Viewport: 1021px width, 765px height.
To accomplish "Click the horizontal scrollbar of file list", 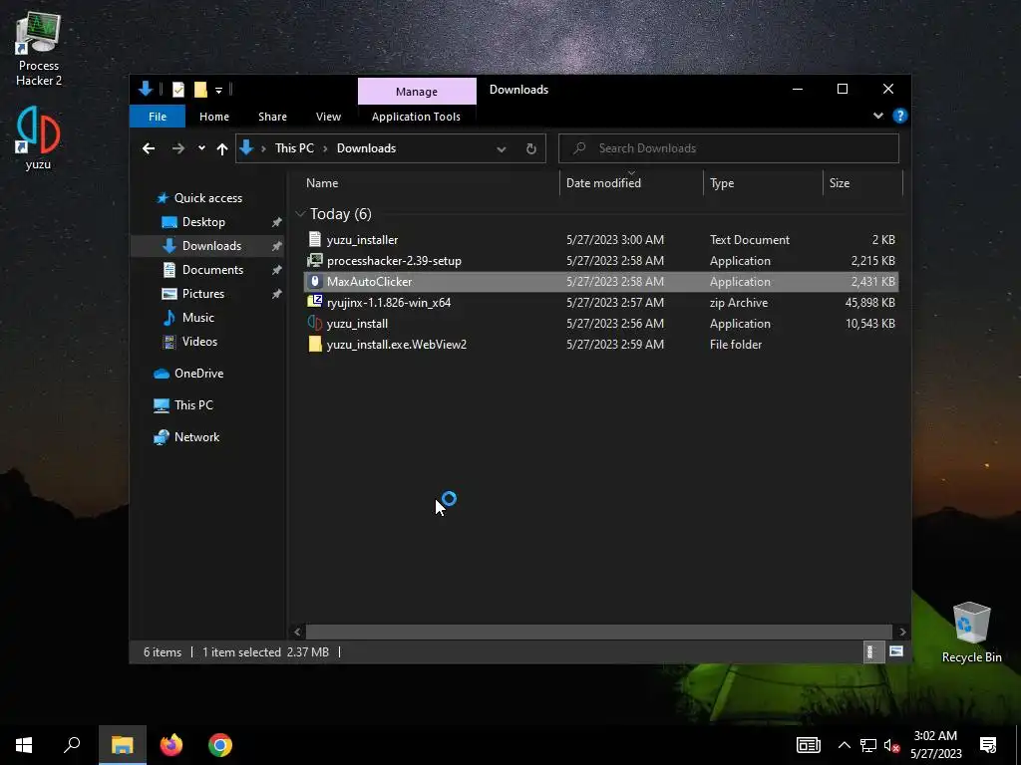I will 598,632.
